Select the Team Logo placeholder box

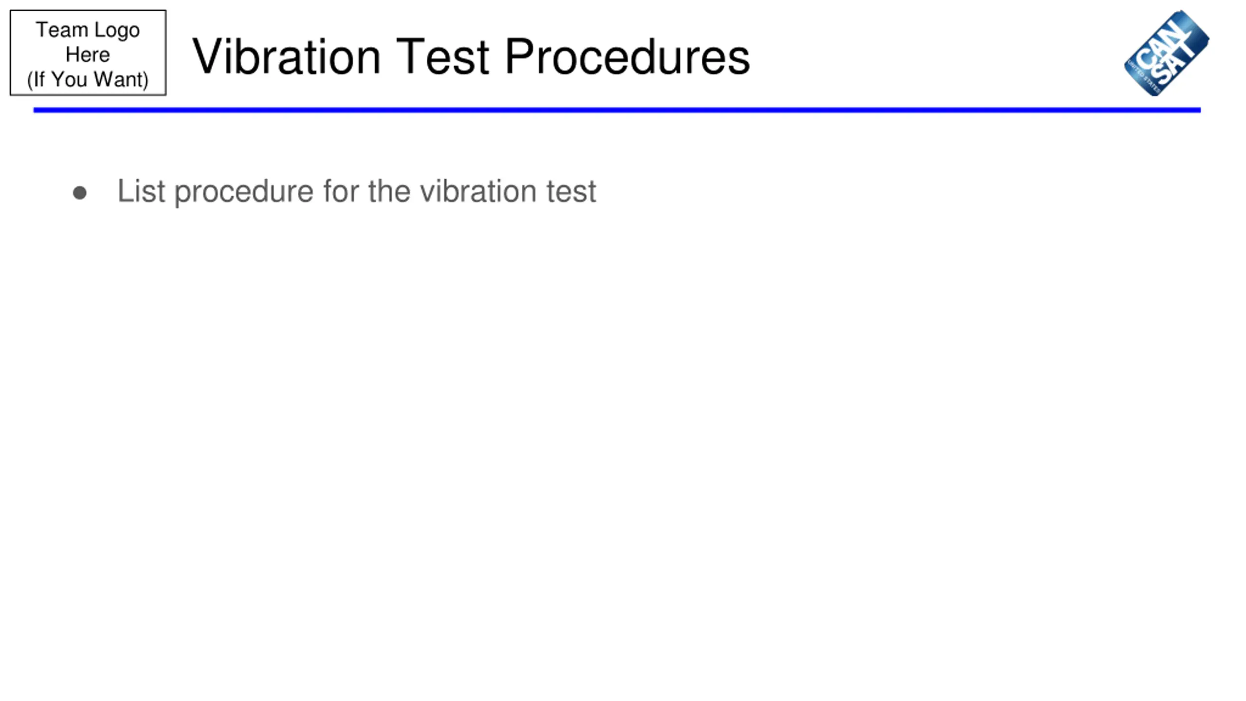(88, 53)
